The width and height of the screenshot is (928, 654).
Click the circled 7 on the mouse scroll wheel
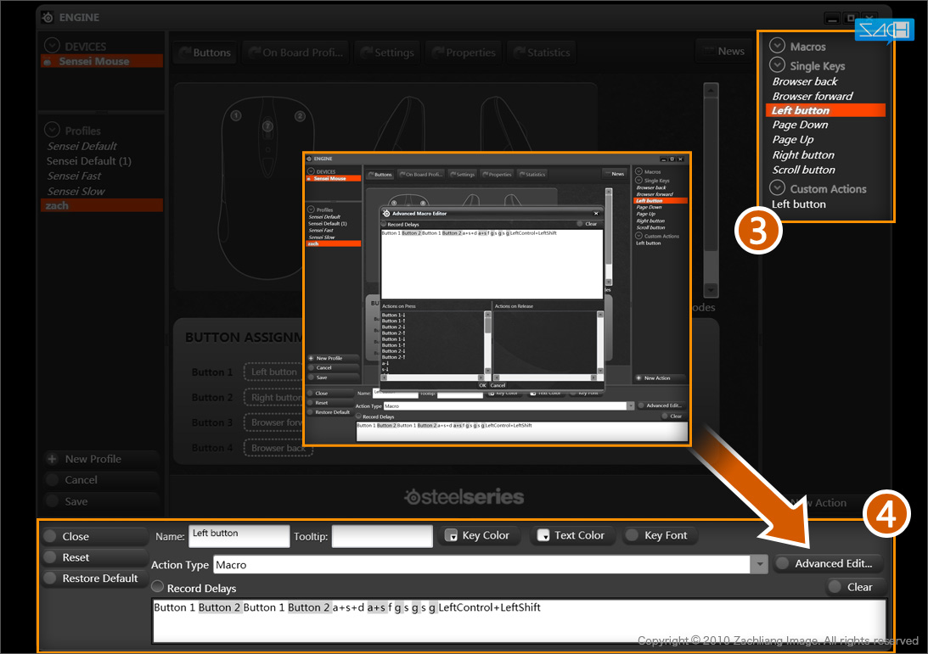click(x=267, y=126)
